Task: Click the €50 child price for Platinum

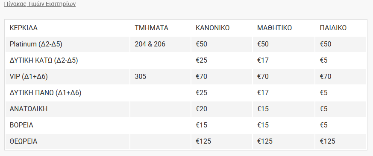Action: [x=326, y=44]
